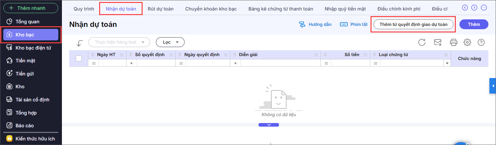Click the refresh data icon
496x145 pixels.
click(422, 42)
